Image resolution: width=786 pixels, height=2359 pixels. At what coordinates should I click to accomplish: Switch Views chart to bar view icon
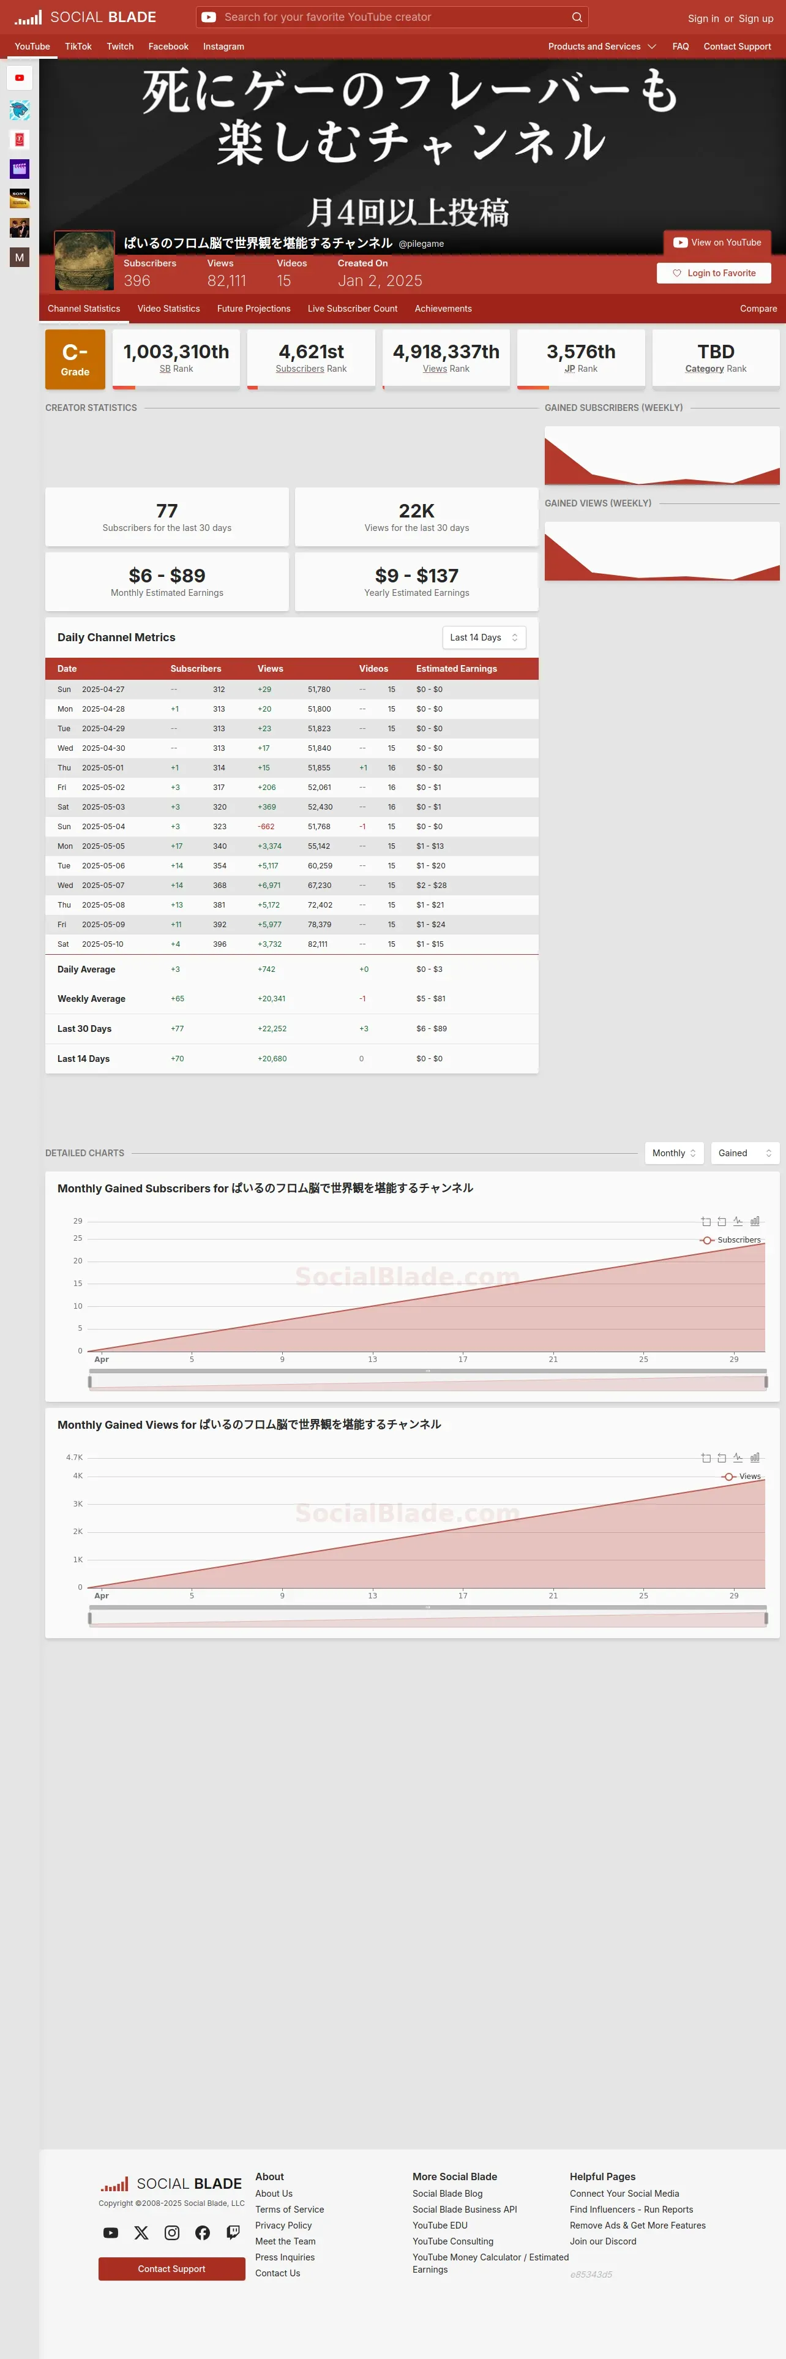(x=755, y=1457)
